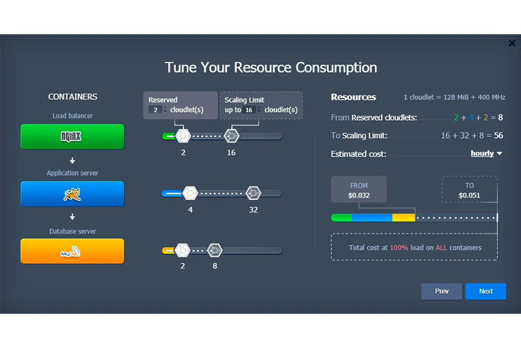Viewport: 521px width, 348px height.
Task: Click the "CONTAINERS" heading
Action: 73,97
